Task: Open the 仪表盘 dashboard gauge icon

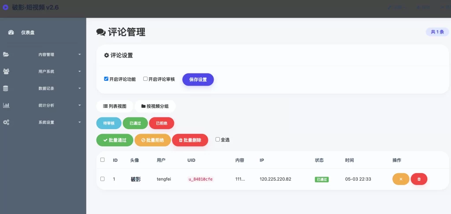Action: click(11, 33)
